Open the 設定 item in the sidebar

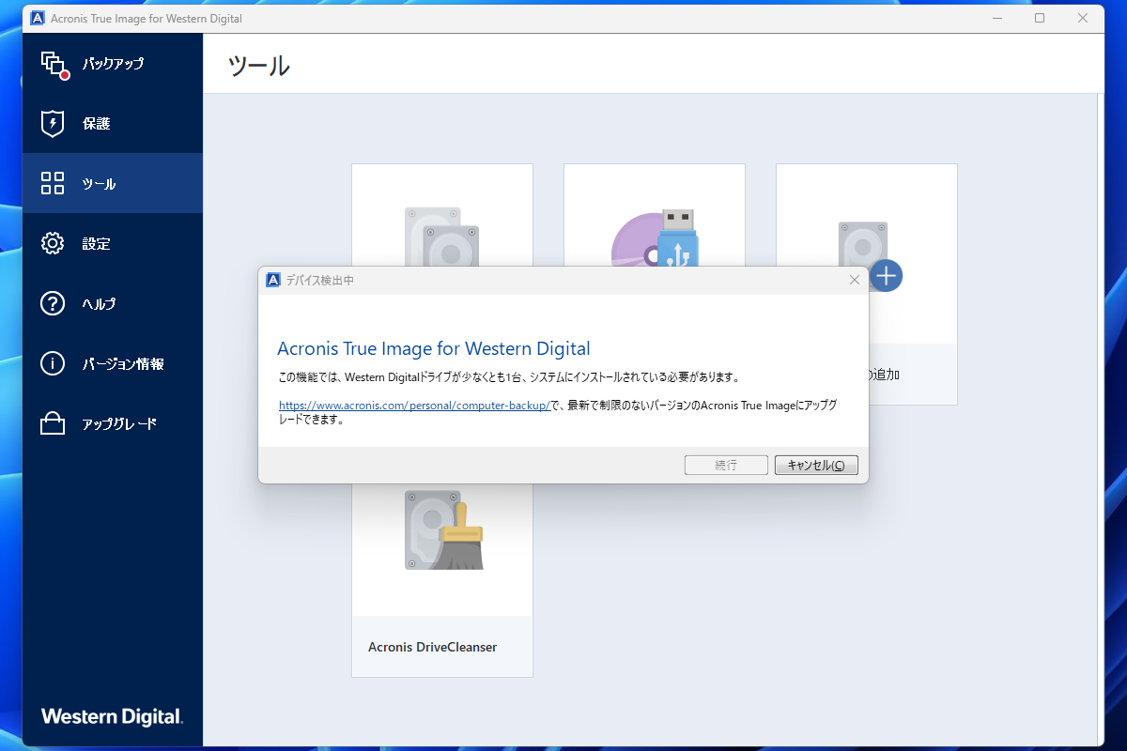[54, 243]
